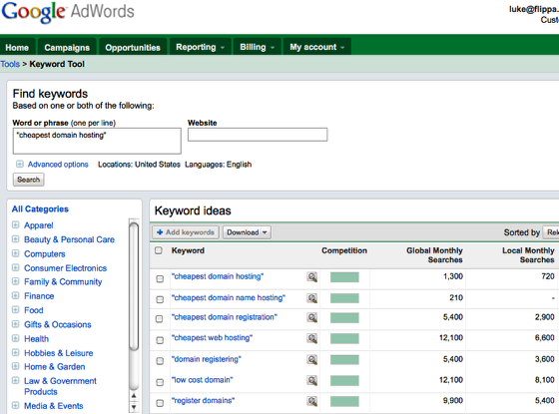Sort by the Competition column header
Image resolution: width=559 pixels, height=414 pixels.
[344, 250]
